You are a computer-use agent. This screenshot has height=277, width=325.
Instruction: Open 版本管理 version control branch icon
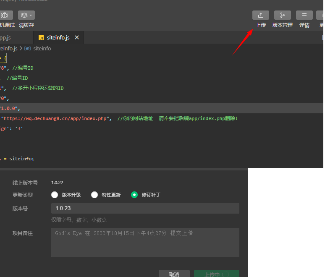283,15
